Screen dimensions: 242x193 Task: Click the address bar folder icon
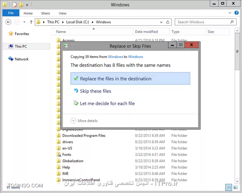click(x=38, y=22)
